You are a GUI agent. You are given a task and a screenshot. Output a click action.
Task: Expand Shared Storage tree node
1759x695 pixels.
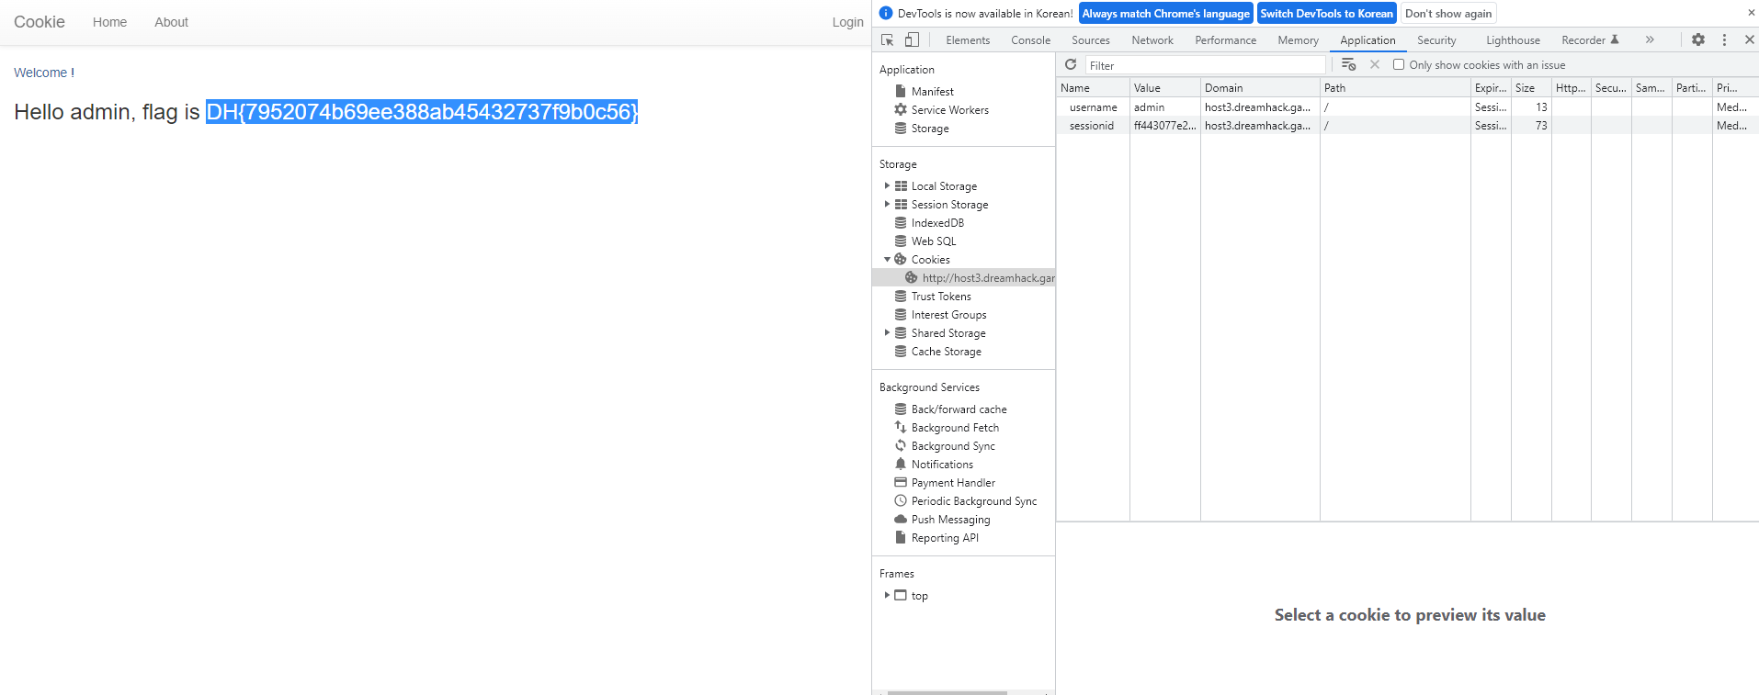tap(887, 332)
